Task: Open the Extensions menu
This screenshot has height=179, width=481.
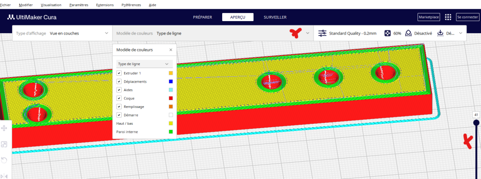Action: click(104, 5)
